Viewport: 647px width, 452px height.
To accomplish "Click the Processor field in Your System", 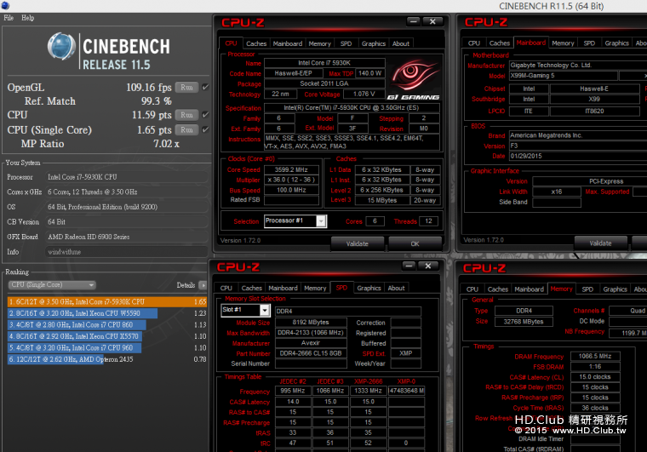I will 126,177.
